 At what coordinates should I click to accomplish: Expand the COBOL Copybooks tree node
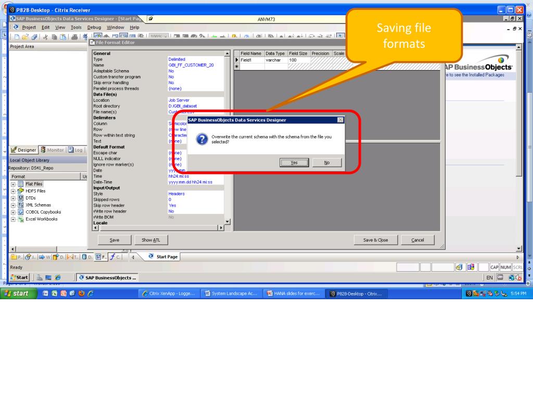[13, 212]
